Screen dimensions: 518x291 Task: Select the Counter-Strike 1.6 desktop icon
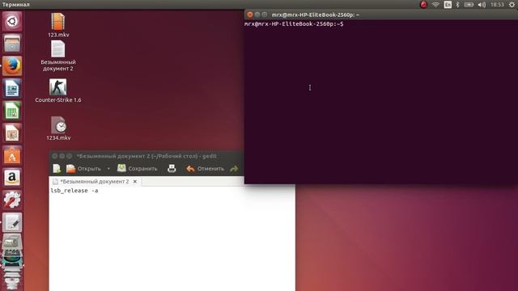[58, 91]
